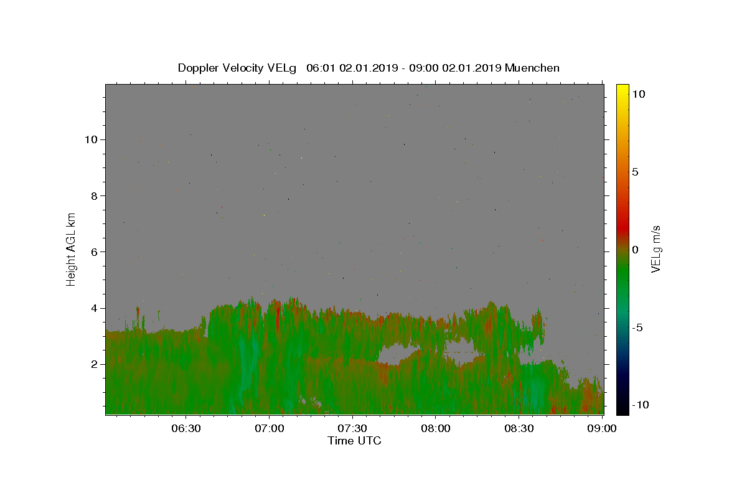Click the 08:30 time tick label
Screen dimensions: 747x498
coord(519,428)
